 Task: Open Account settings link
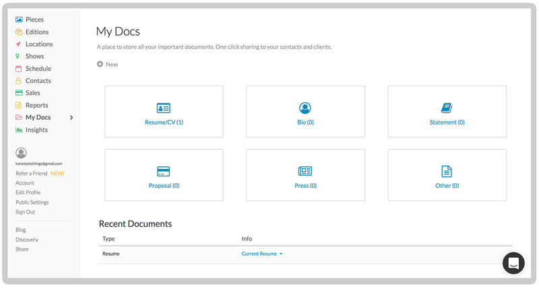[25, 183]
